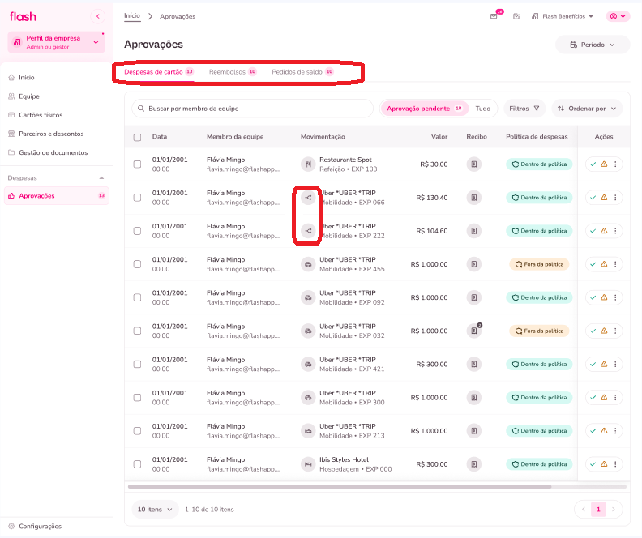Open the Período date dropdown

tap(592, 45)
